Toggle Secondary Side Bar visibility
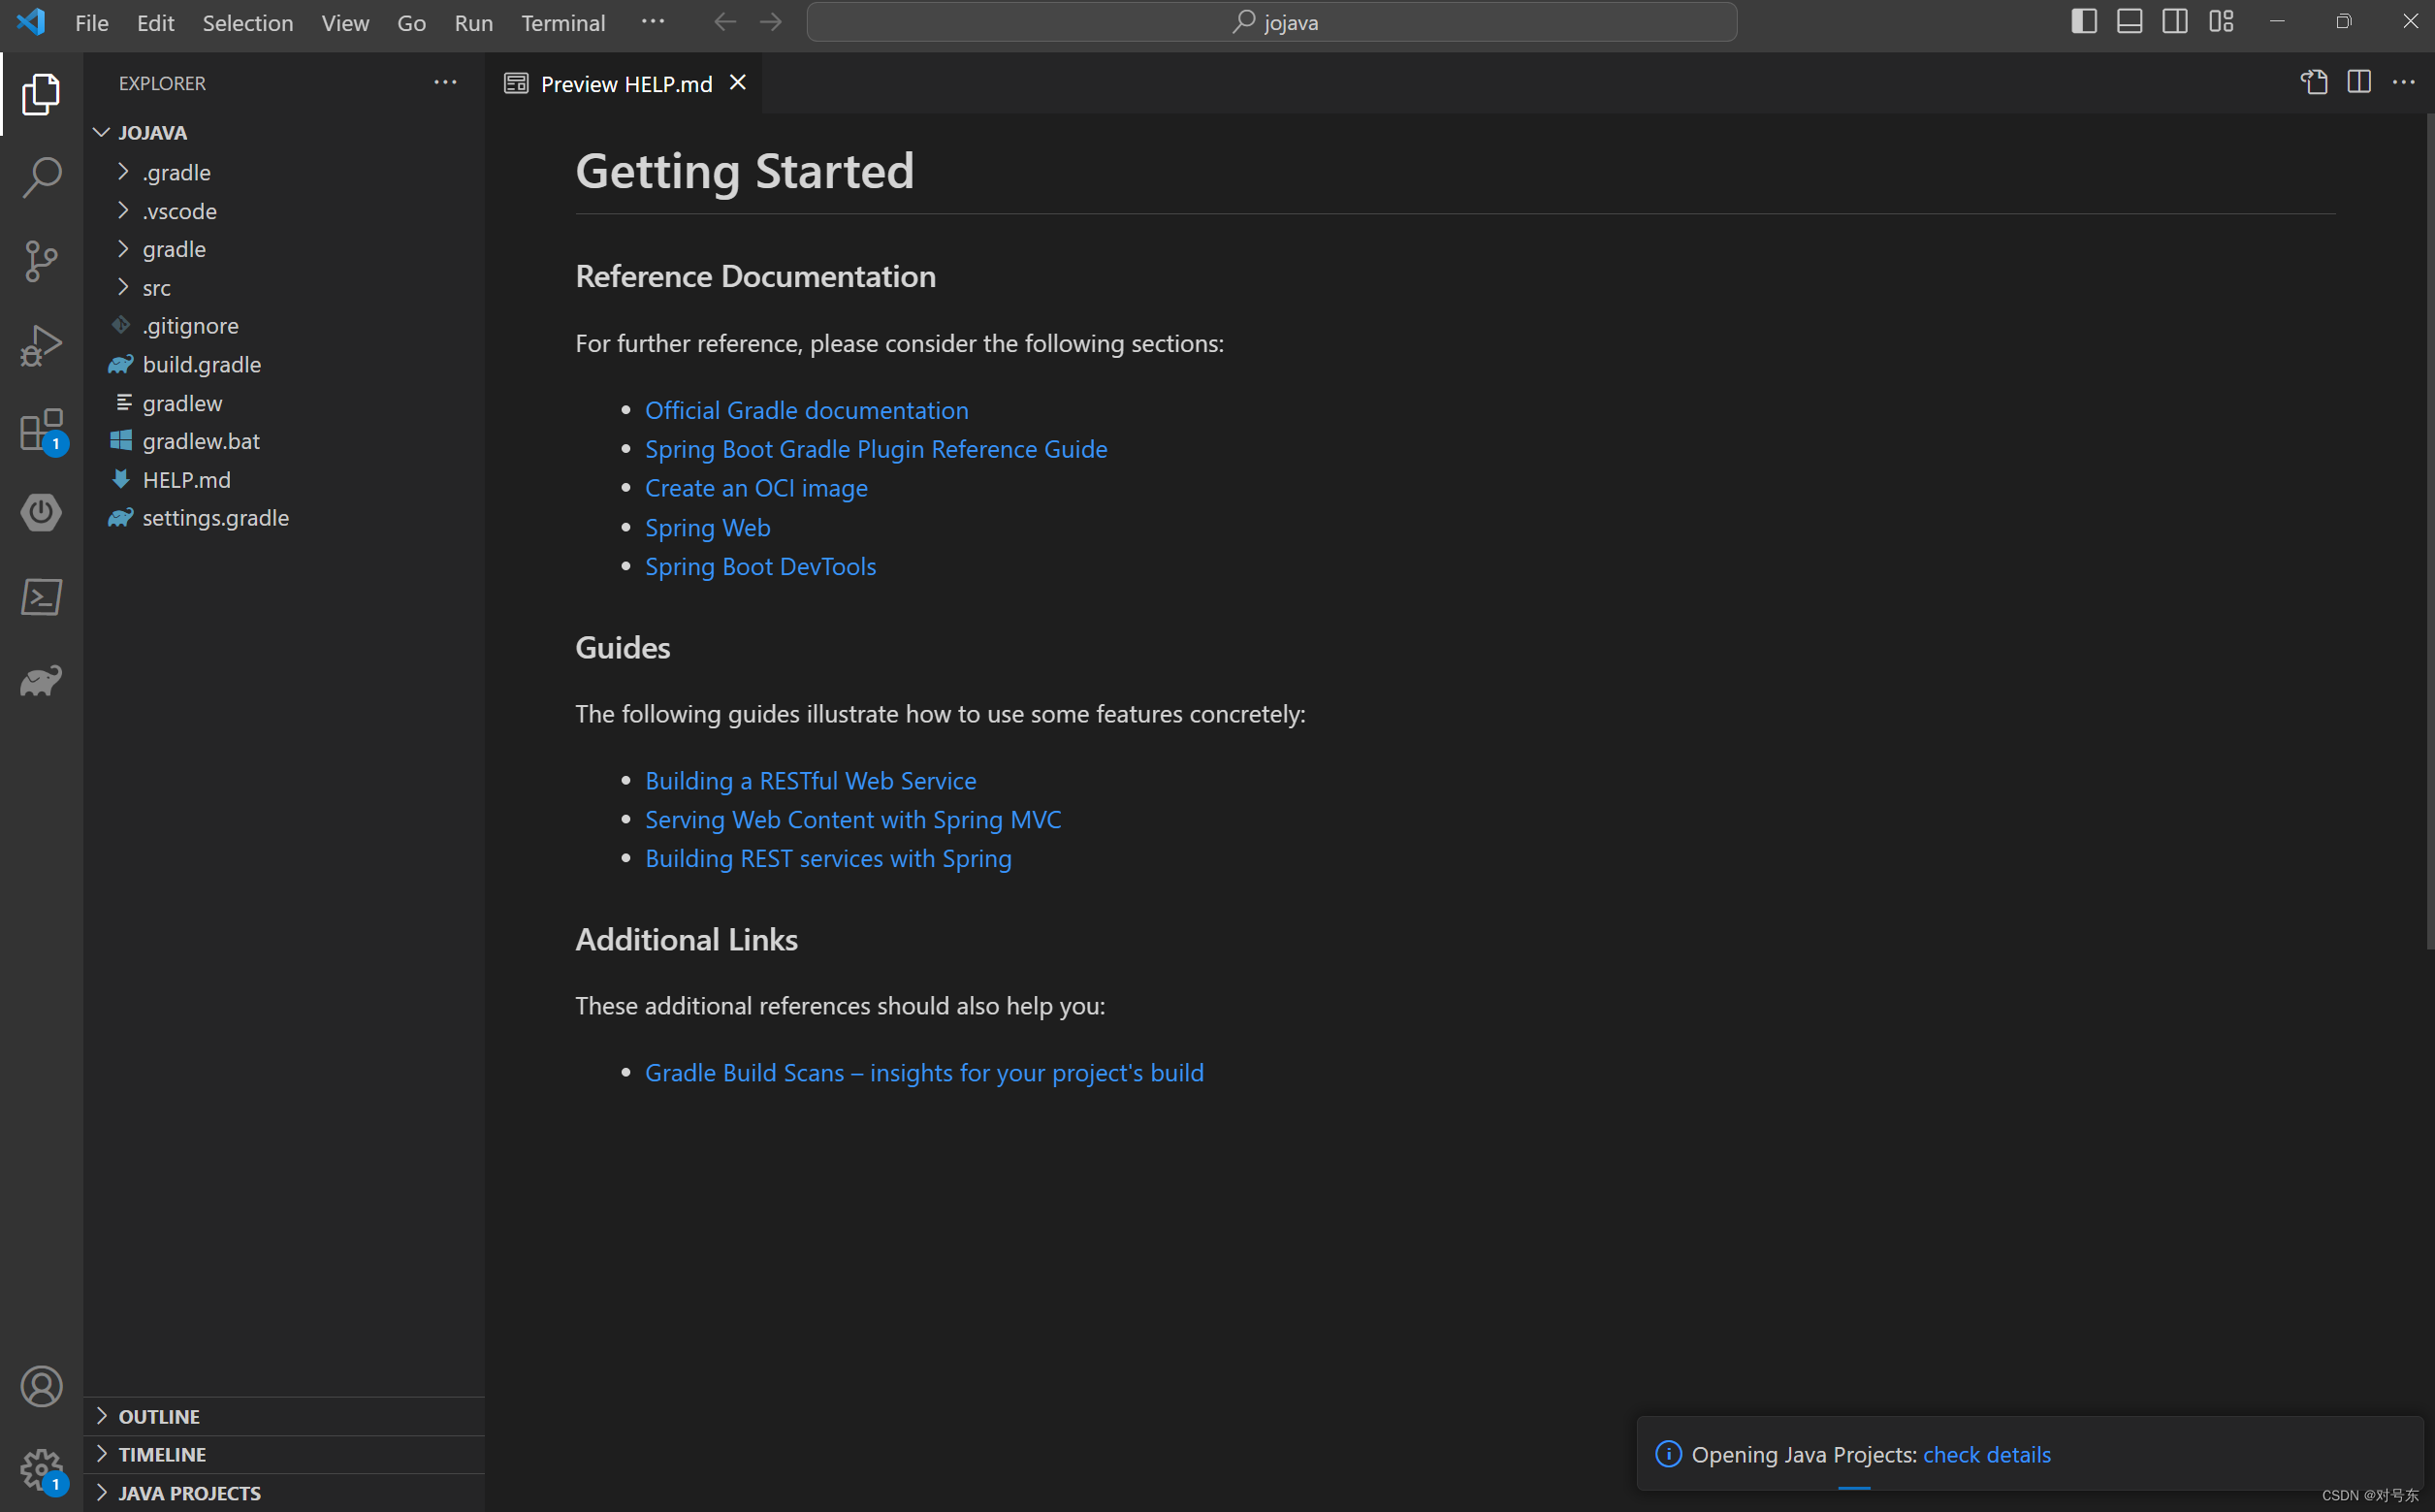The image size is (2435, 1512). click(2175, 21)
